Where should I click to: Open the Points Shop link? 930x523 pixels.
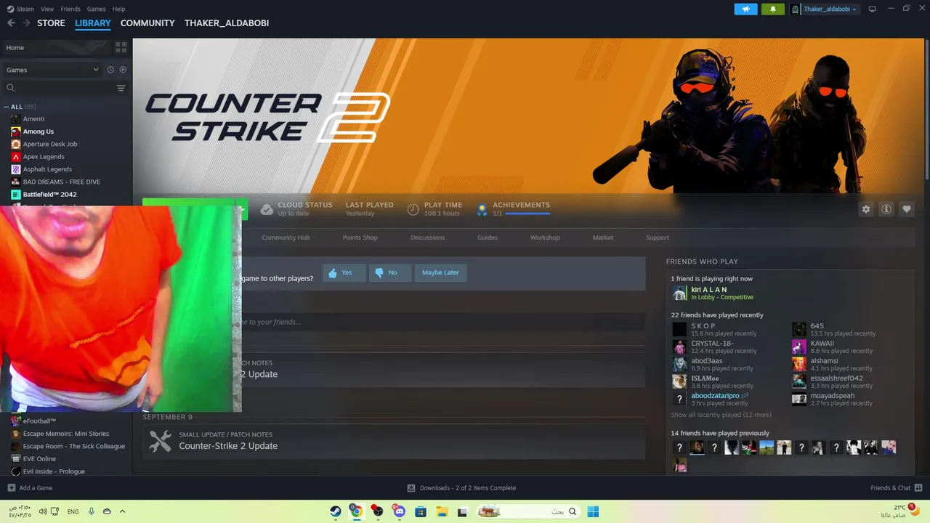[360, 238]
